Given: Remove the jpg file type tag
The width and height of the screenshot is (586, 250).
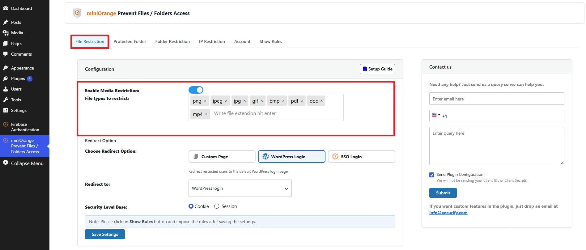Looking at the screenshot, I should [244, 101].
